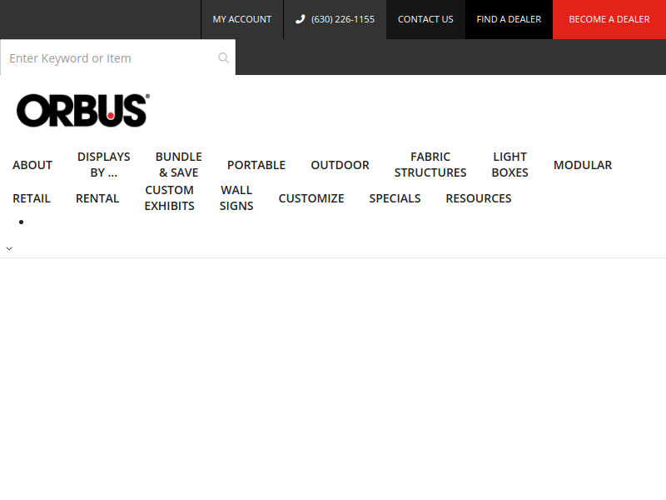Image resolution: width=666 pixels, height=500 pixels.
Task: Click the red Become a Dealer button
Action: [609, 19]
